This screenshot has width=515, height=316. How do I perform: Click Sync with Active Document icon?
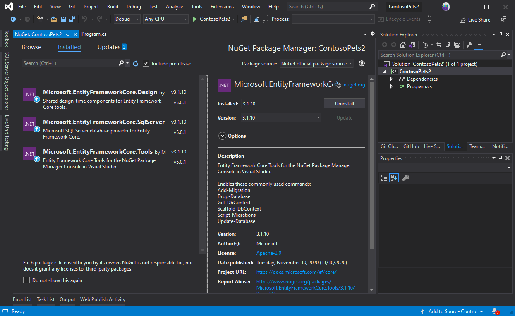(439, 45)
